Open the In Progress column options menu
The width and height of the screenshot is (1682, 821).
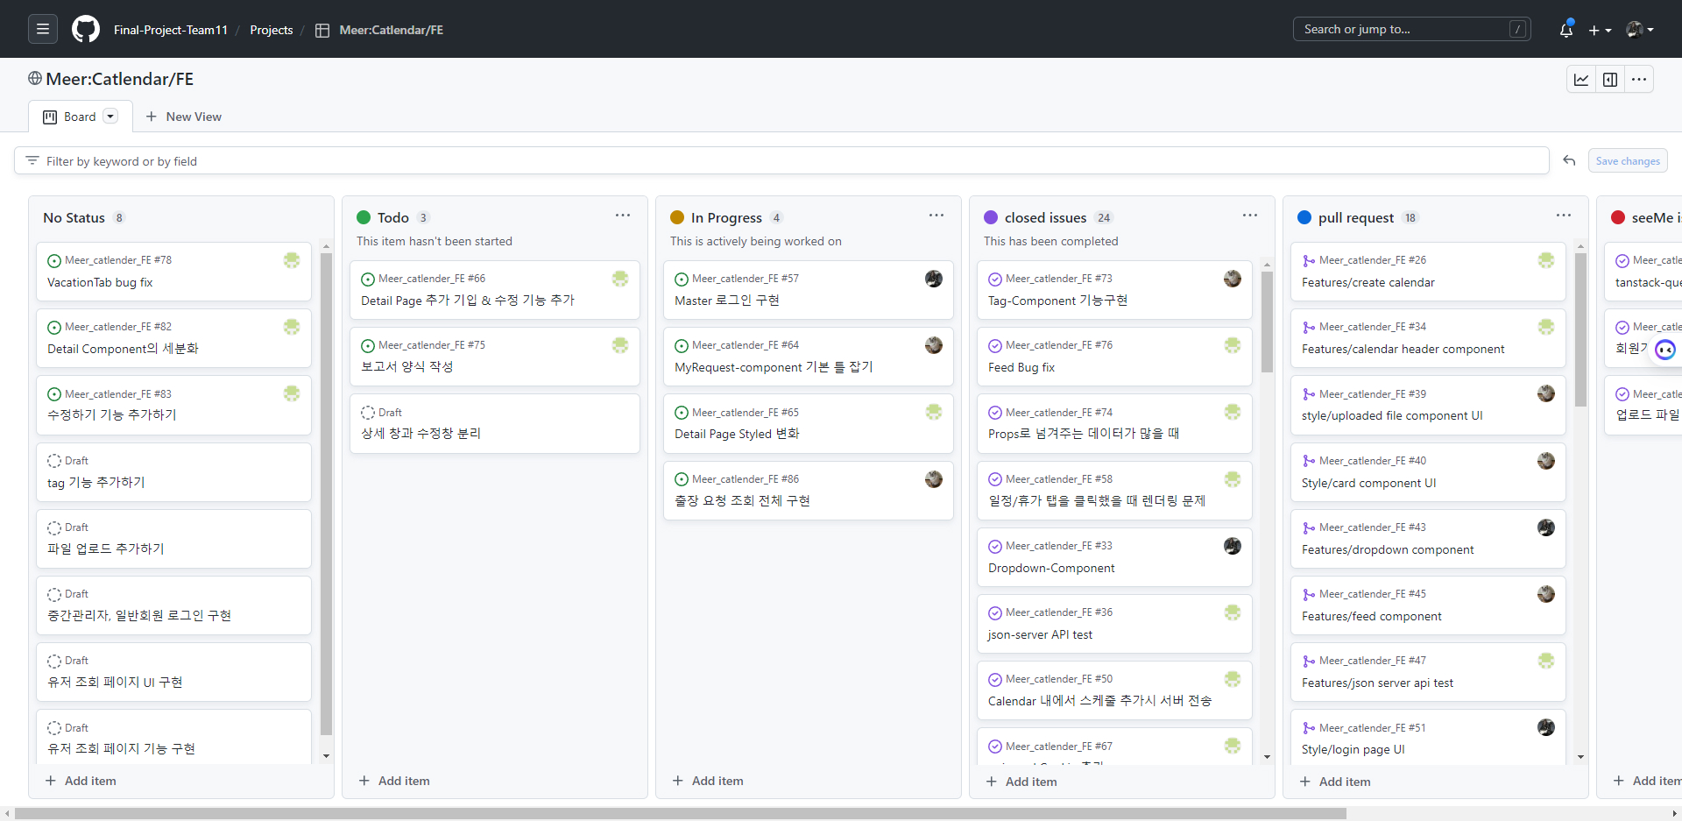click(936, 216)
